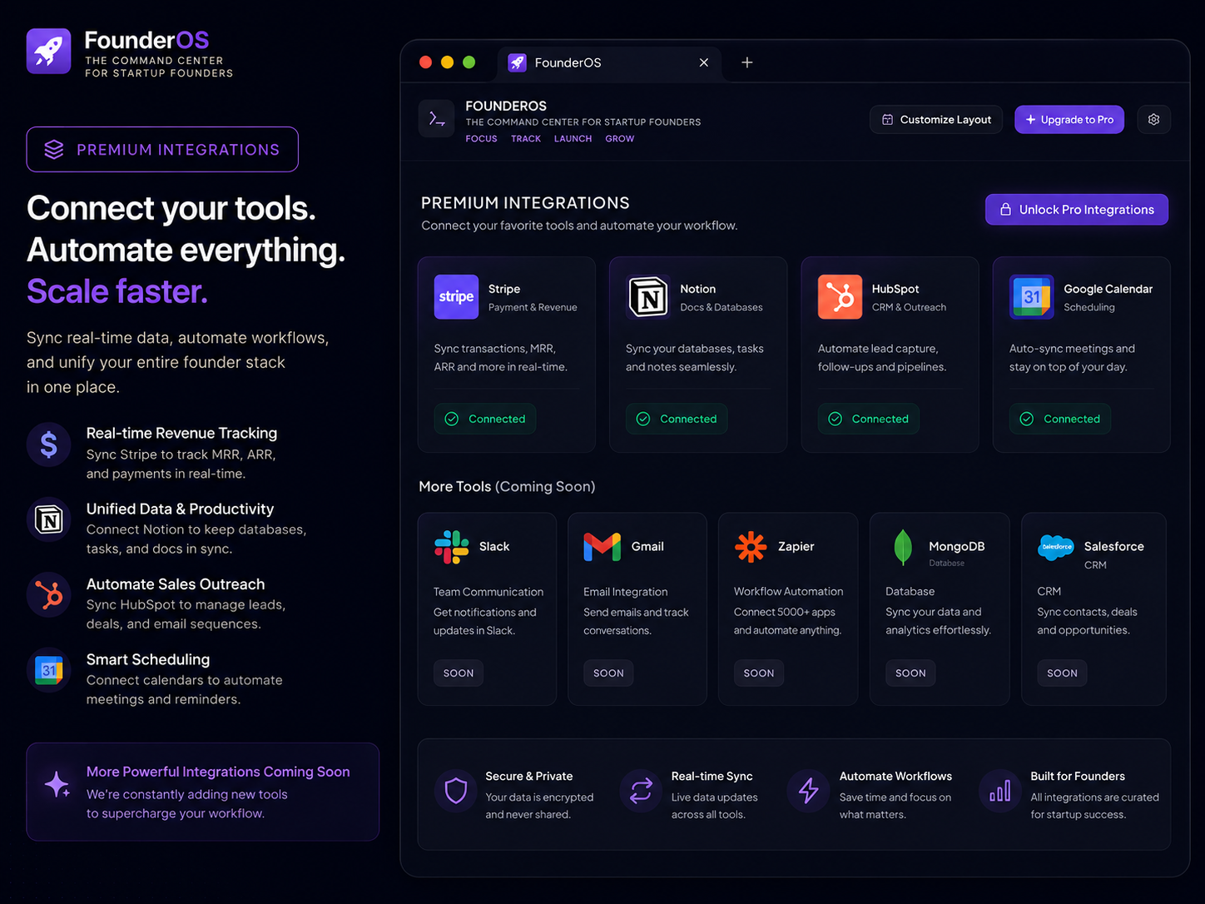Select the FounderOS browser tab
1205x904 pixels.
click(610, 62)
